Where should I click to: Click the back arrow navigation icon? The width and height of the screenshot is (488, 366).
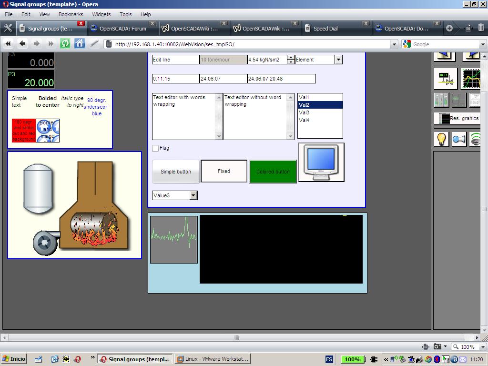pos(22,44)
